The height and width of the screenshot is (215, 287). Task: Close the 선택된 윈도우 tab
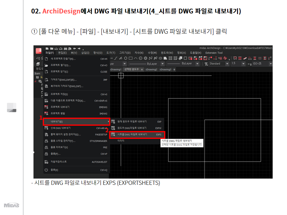pyautogui.click(x=142, y=70)
